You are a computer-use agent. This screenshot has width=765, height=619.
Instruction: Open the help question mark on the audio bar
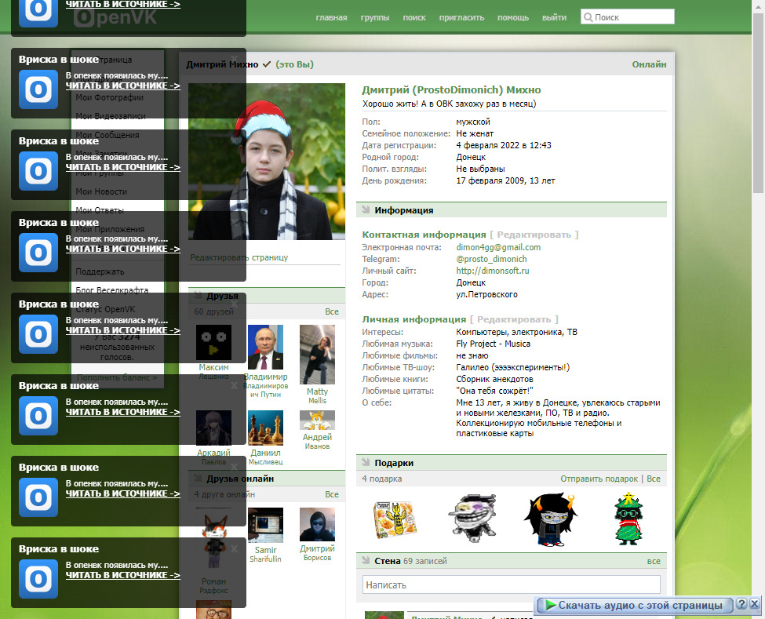coord(741,604)
